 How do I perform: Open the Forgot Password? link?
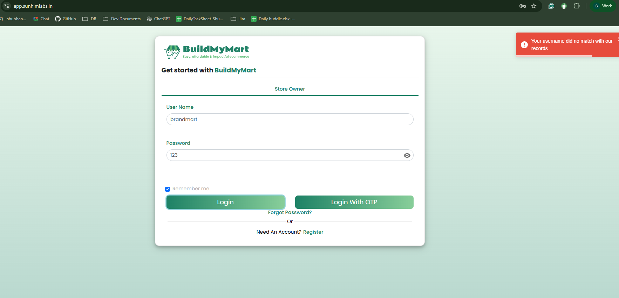pyautogui.click(x=290, y=212)
